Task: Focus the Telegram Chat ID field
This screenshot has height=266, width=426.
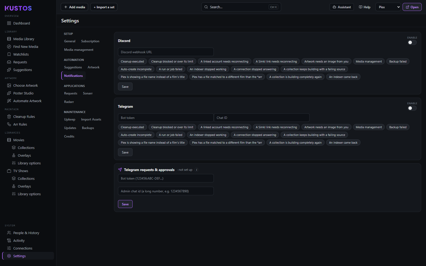Action: point(262,118)
